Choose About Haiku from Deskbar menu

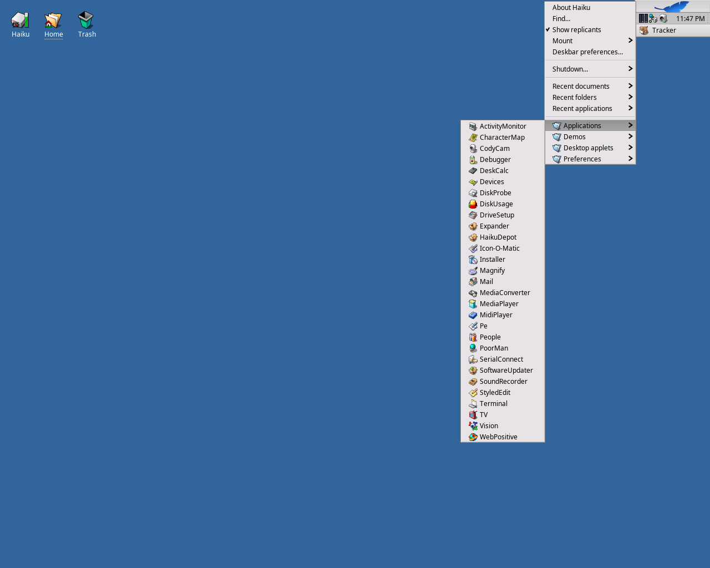(590, 8)
